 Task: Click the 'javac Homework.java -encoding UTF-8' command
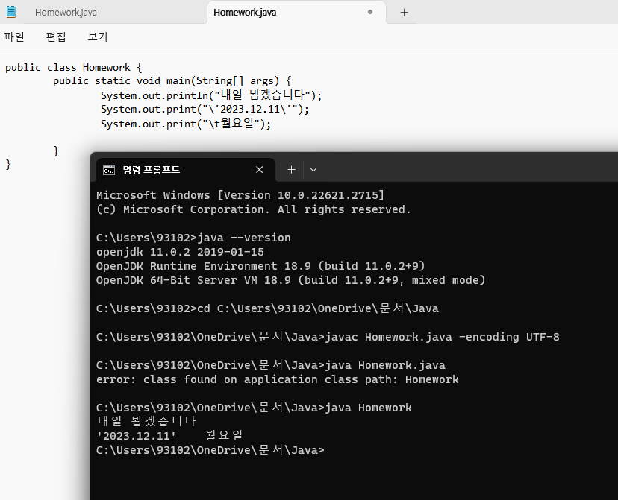(328, 337)
